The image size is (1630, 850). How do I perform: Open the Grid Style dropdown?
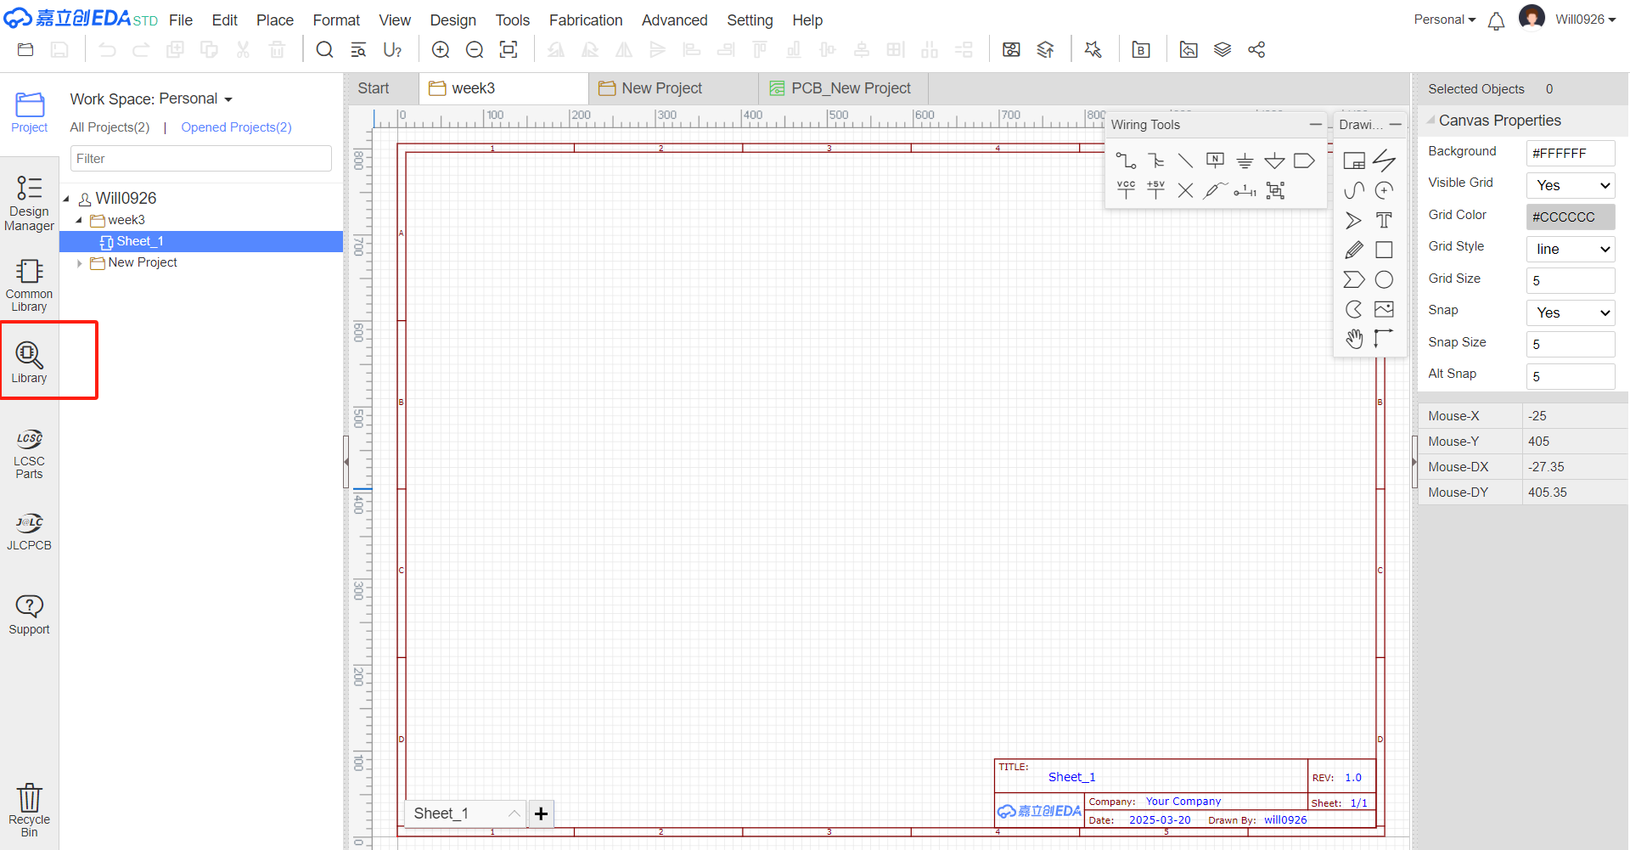(1571, 249)
